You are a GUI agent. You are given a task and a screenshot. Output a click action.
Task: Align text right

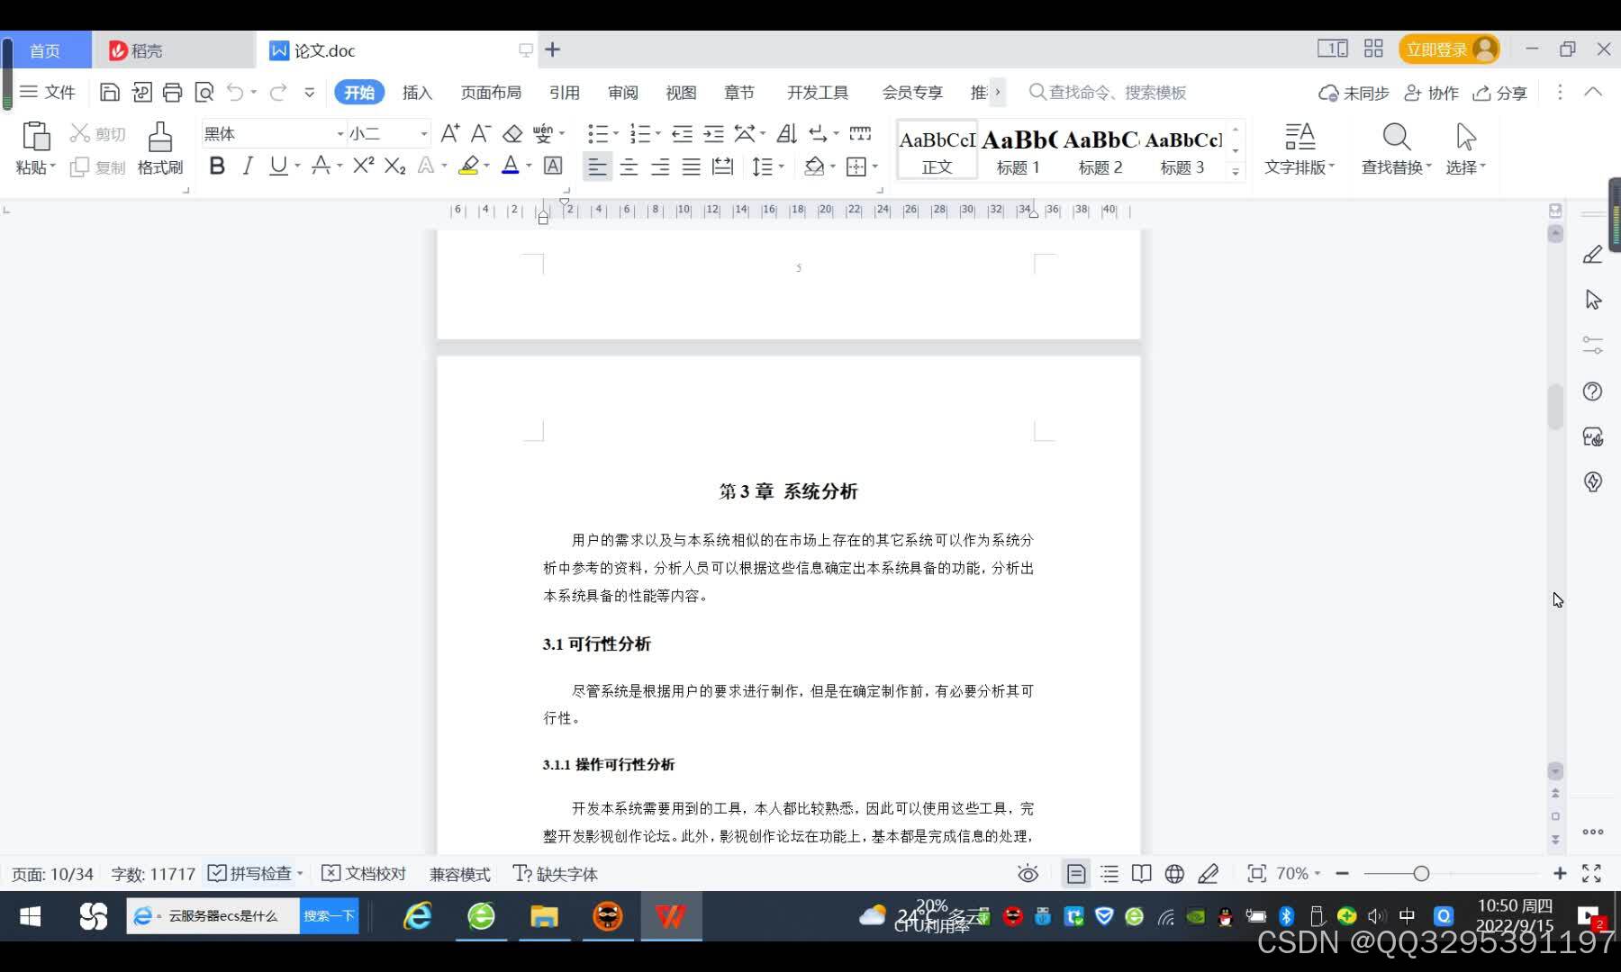coord(660,166)
